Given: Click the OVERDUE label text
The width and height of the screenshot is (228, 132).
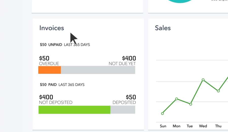Looking at the screenshot, I should [49, 64].
